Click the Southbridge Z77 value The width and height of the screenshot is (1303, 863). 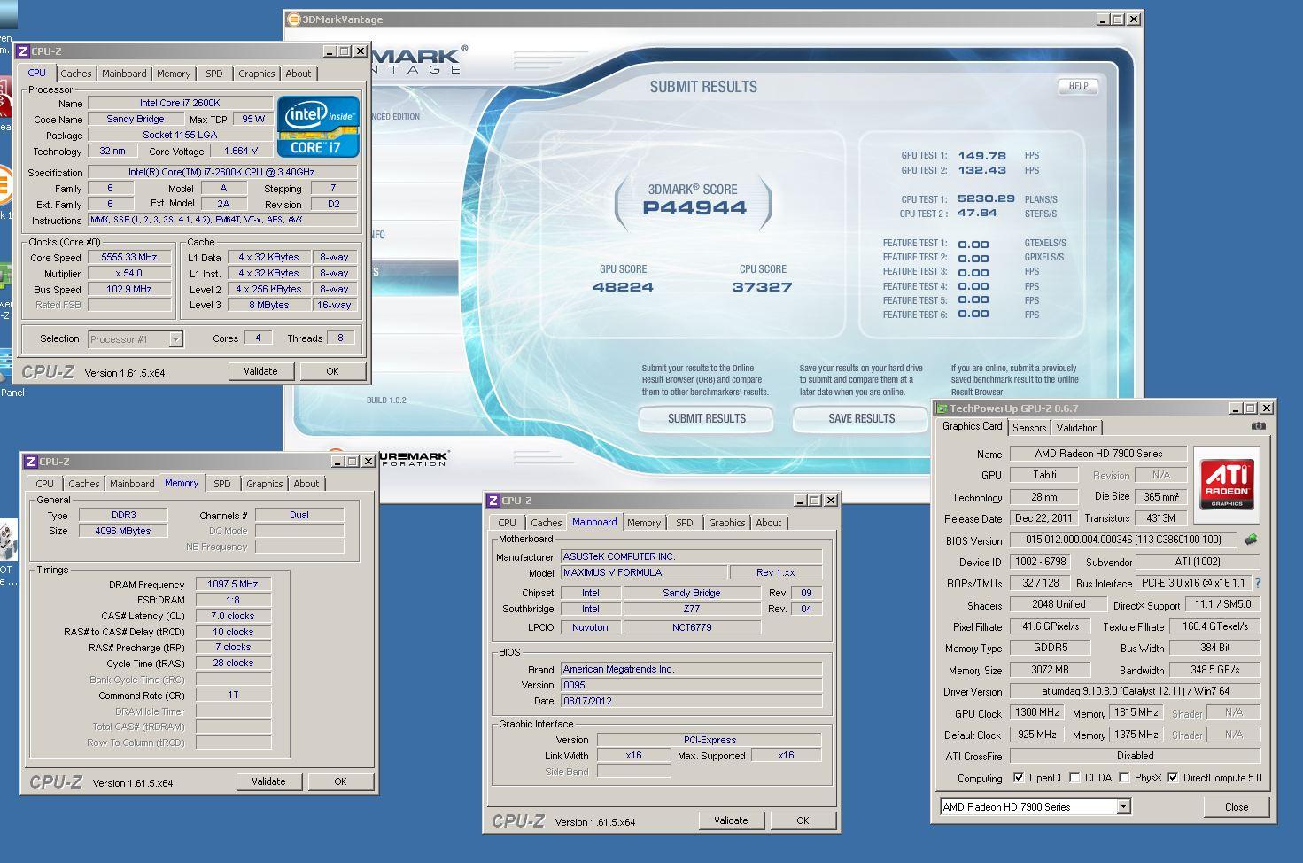click(x=692, y=609)
